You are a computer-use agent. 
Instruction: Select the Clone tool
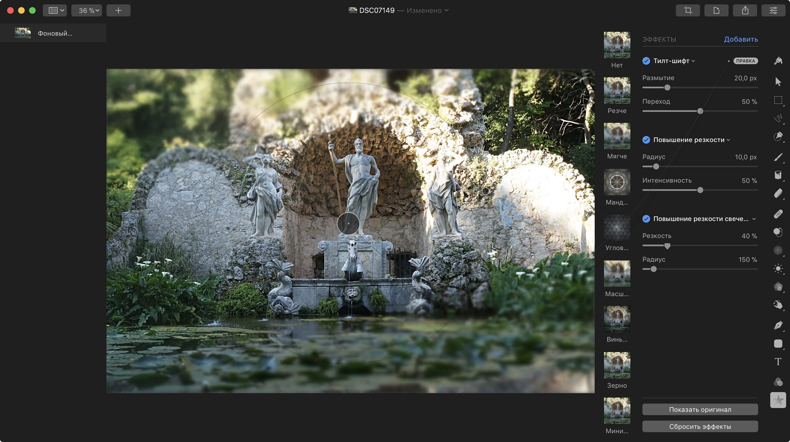click(x=778, y=232)
